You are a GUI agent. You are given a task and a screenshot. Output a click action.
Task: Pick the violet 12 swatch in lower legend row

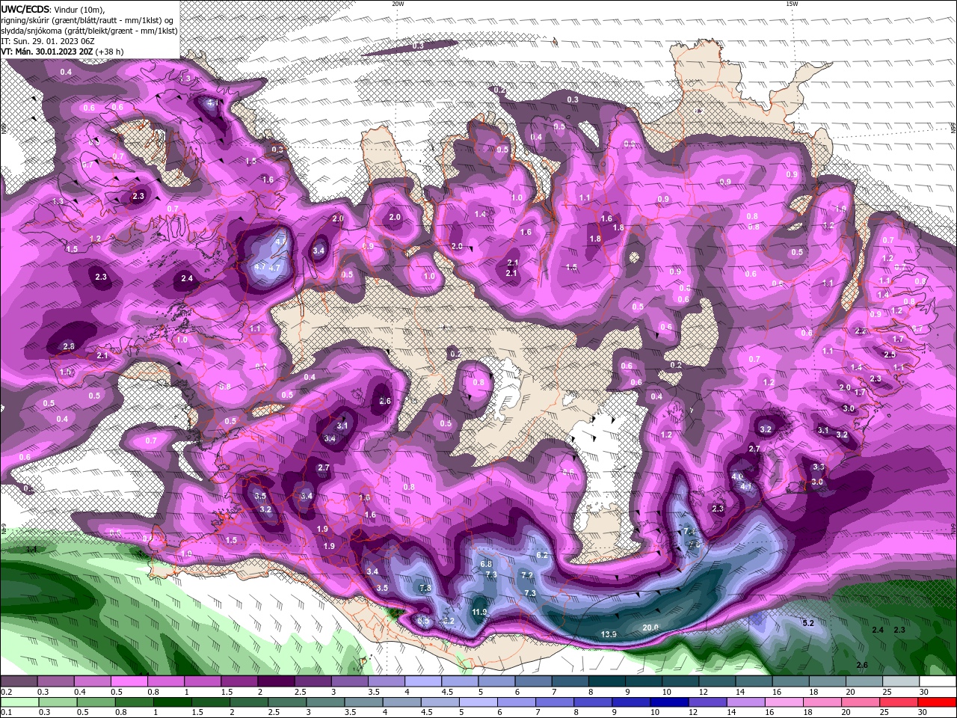click(x=708, y=702)
